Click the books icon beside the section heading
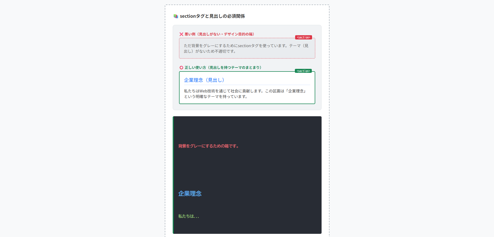 click(x=176, y=16)
